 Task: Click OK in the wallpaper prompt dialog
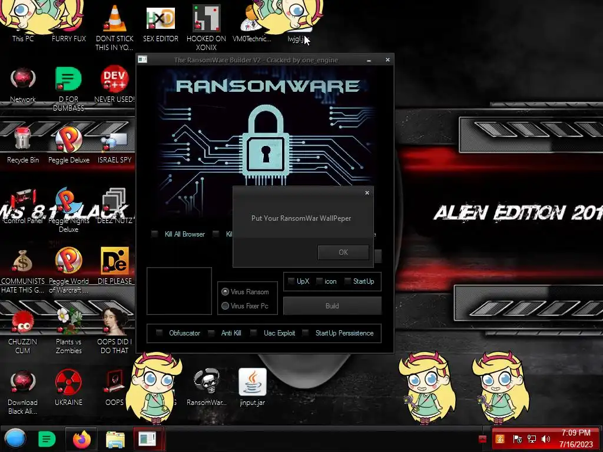343,252
